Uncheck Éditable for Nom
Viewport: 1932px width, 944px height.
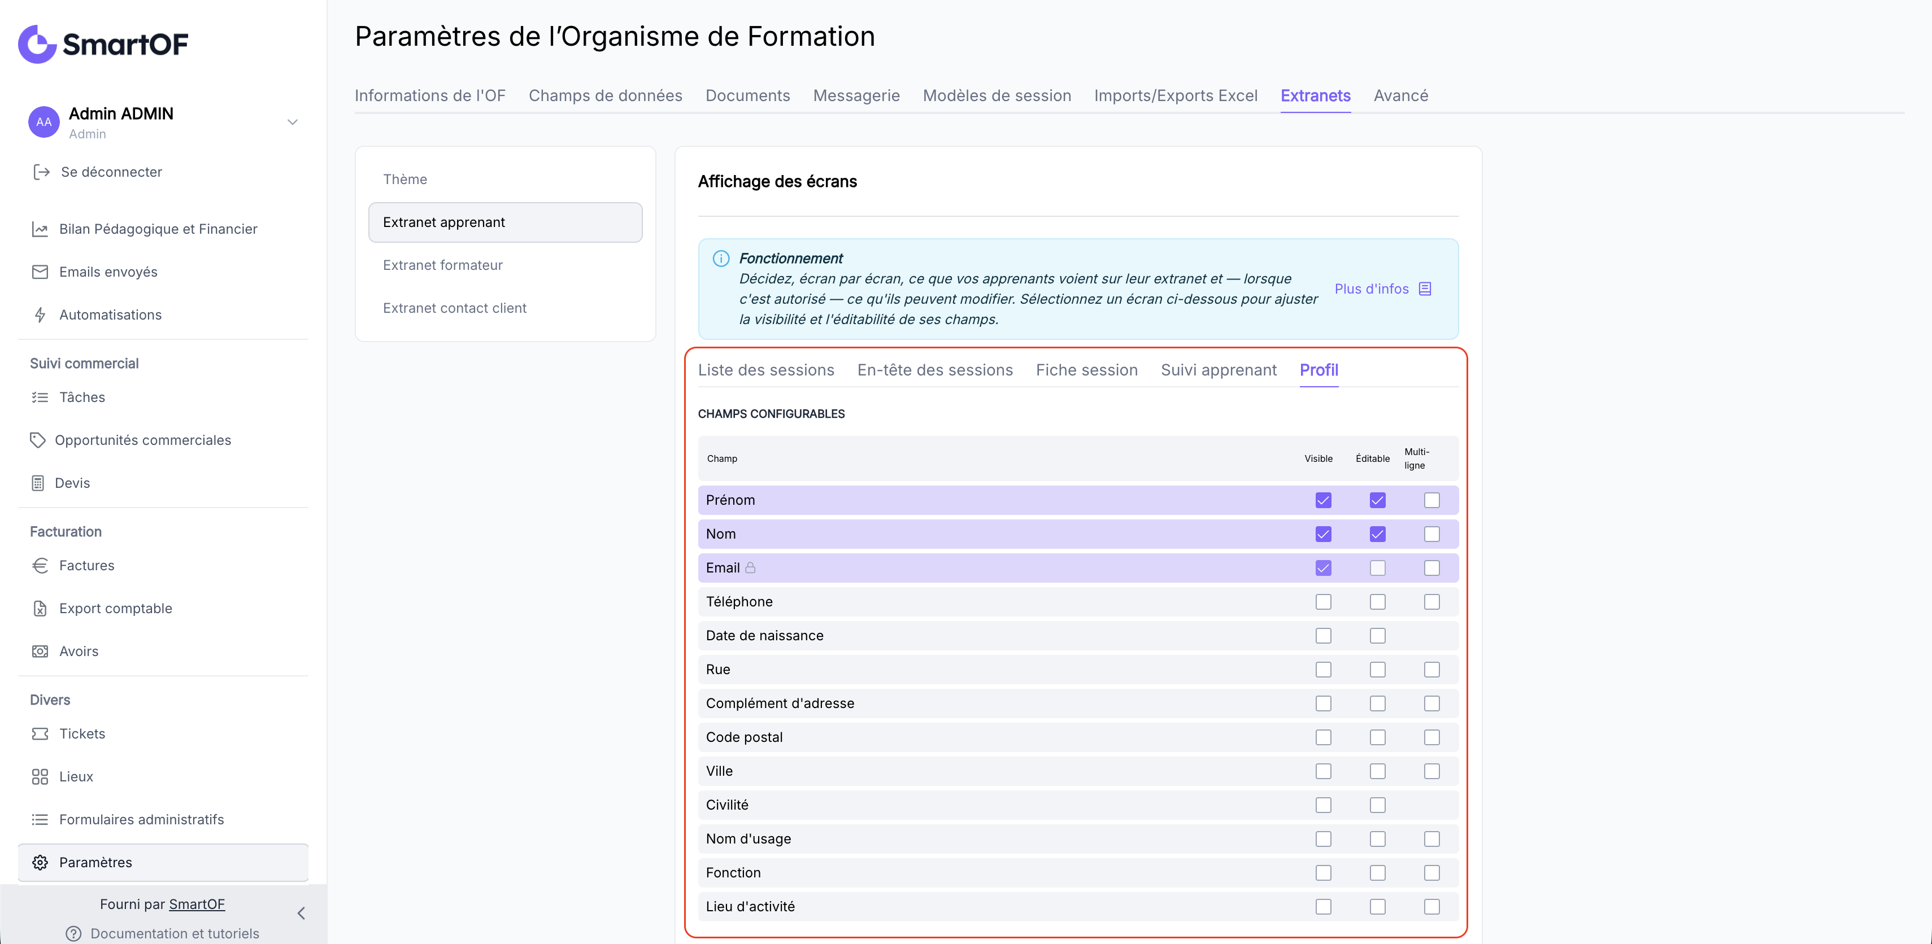(1377, 534)
